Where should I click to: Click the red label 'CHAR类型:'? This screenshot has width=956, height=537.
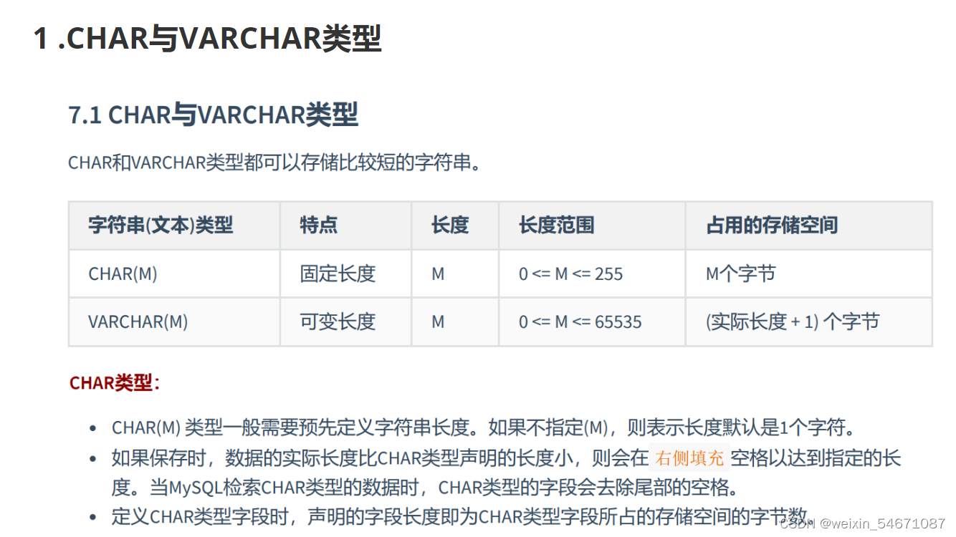pyautogui.click(x=115, y=383)
